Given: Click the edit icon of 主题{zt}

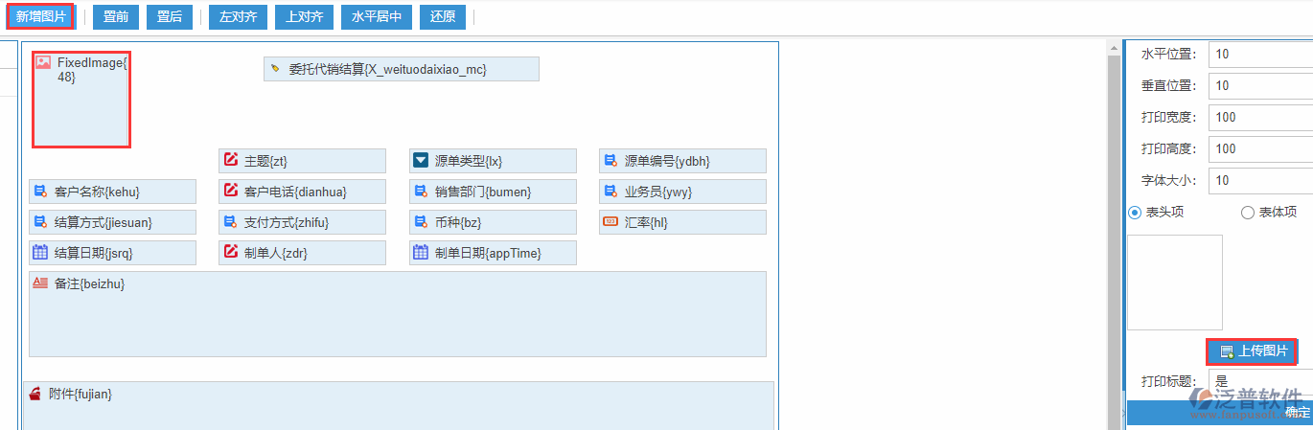Looking at the screenshot, I should (x=230, y=160).
